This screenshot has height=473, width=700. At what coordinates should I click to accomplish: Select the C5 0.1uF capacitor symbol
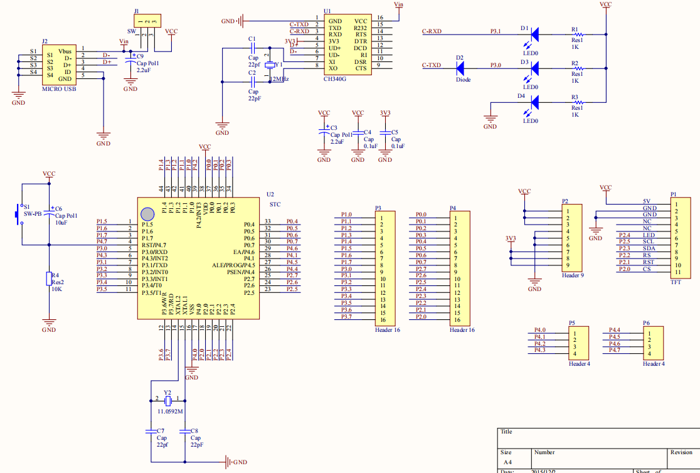point(385,133)
